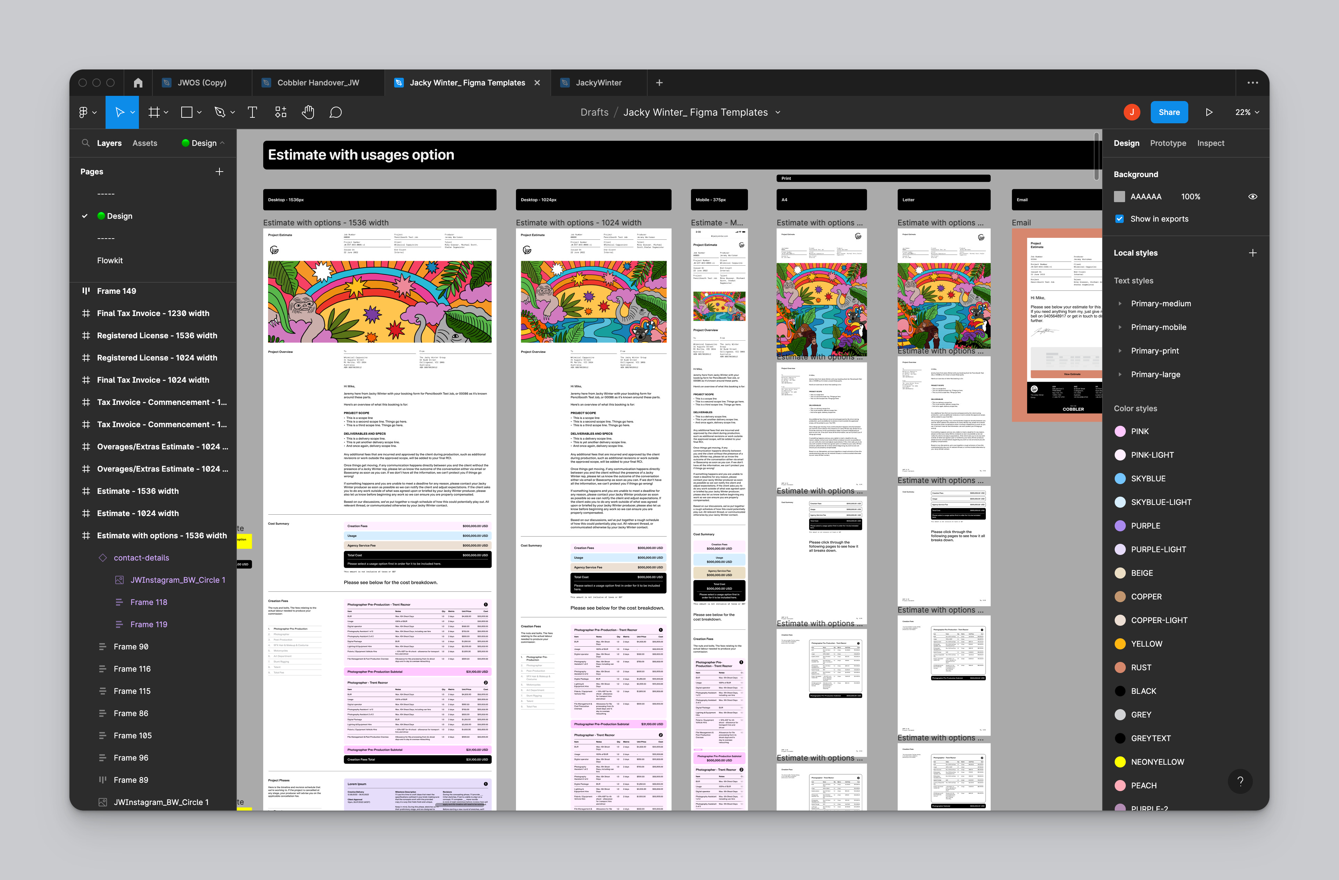Add a new page with plus icon
Screen dimensions: 1339x880
point(219,172)
